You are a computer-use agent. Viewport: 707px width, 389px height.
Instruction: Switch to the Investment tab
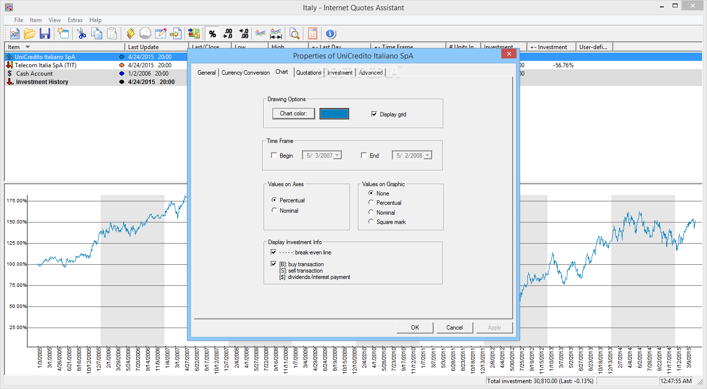(x=340, y=73)
